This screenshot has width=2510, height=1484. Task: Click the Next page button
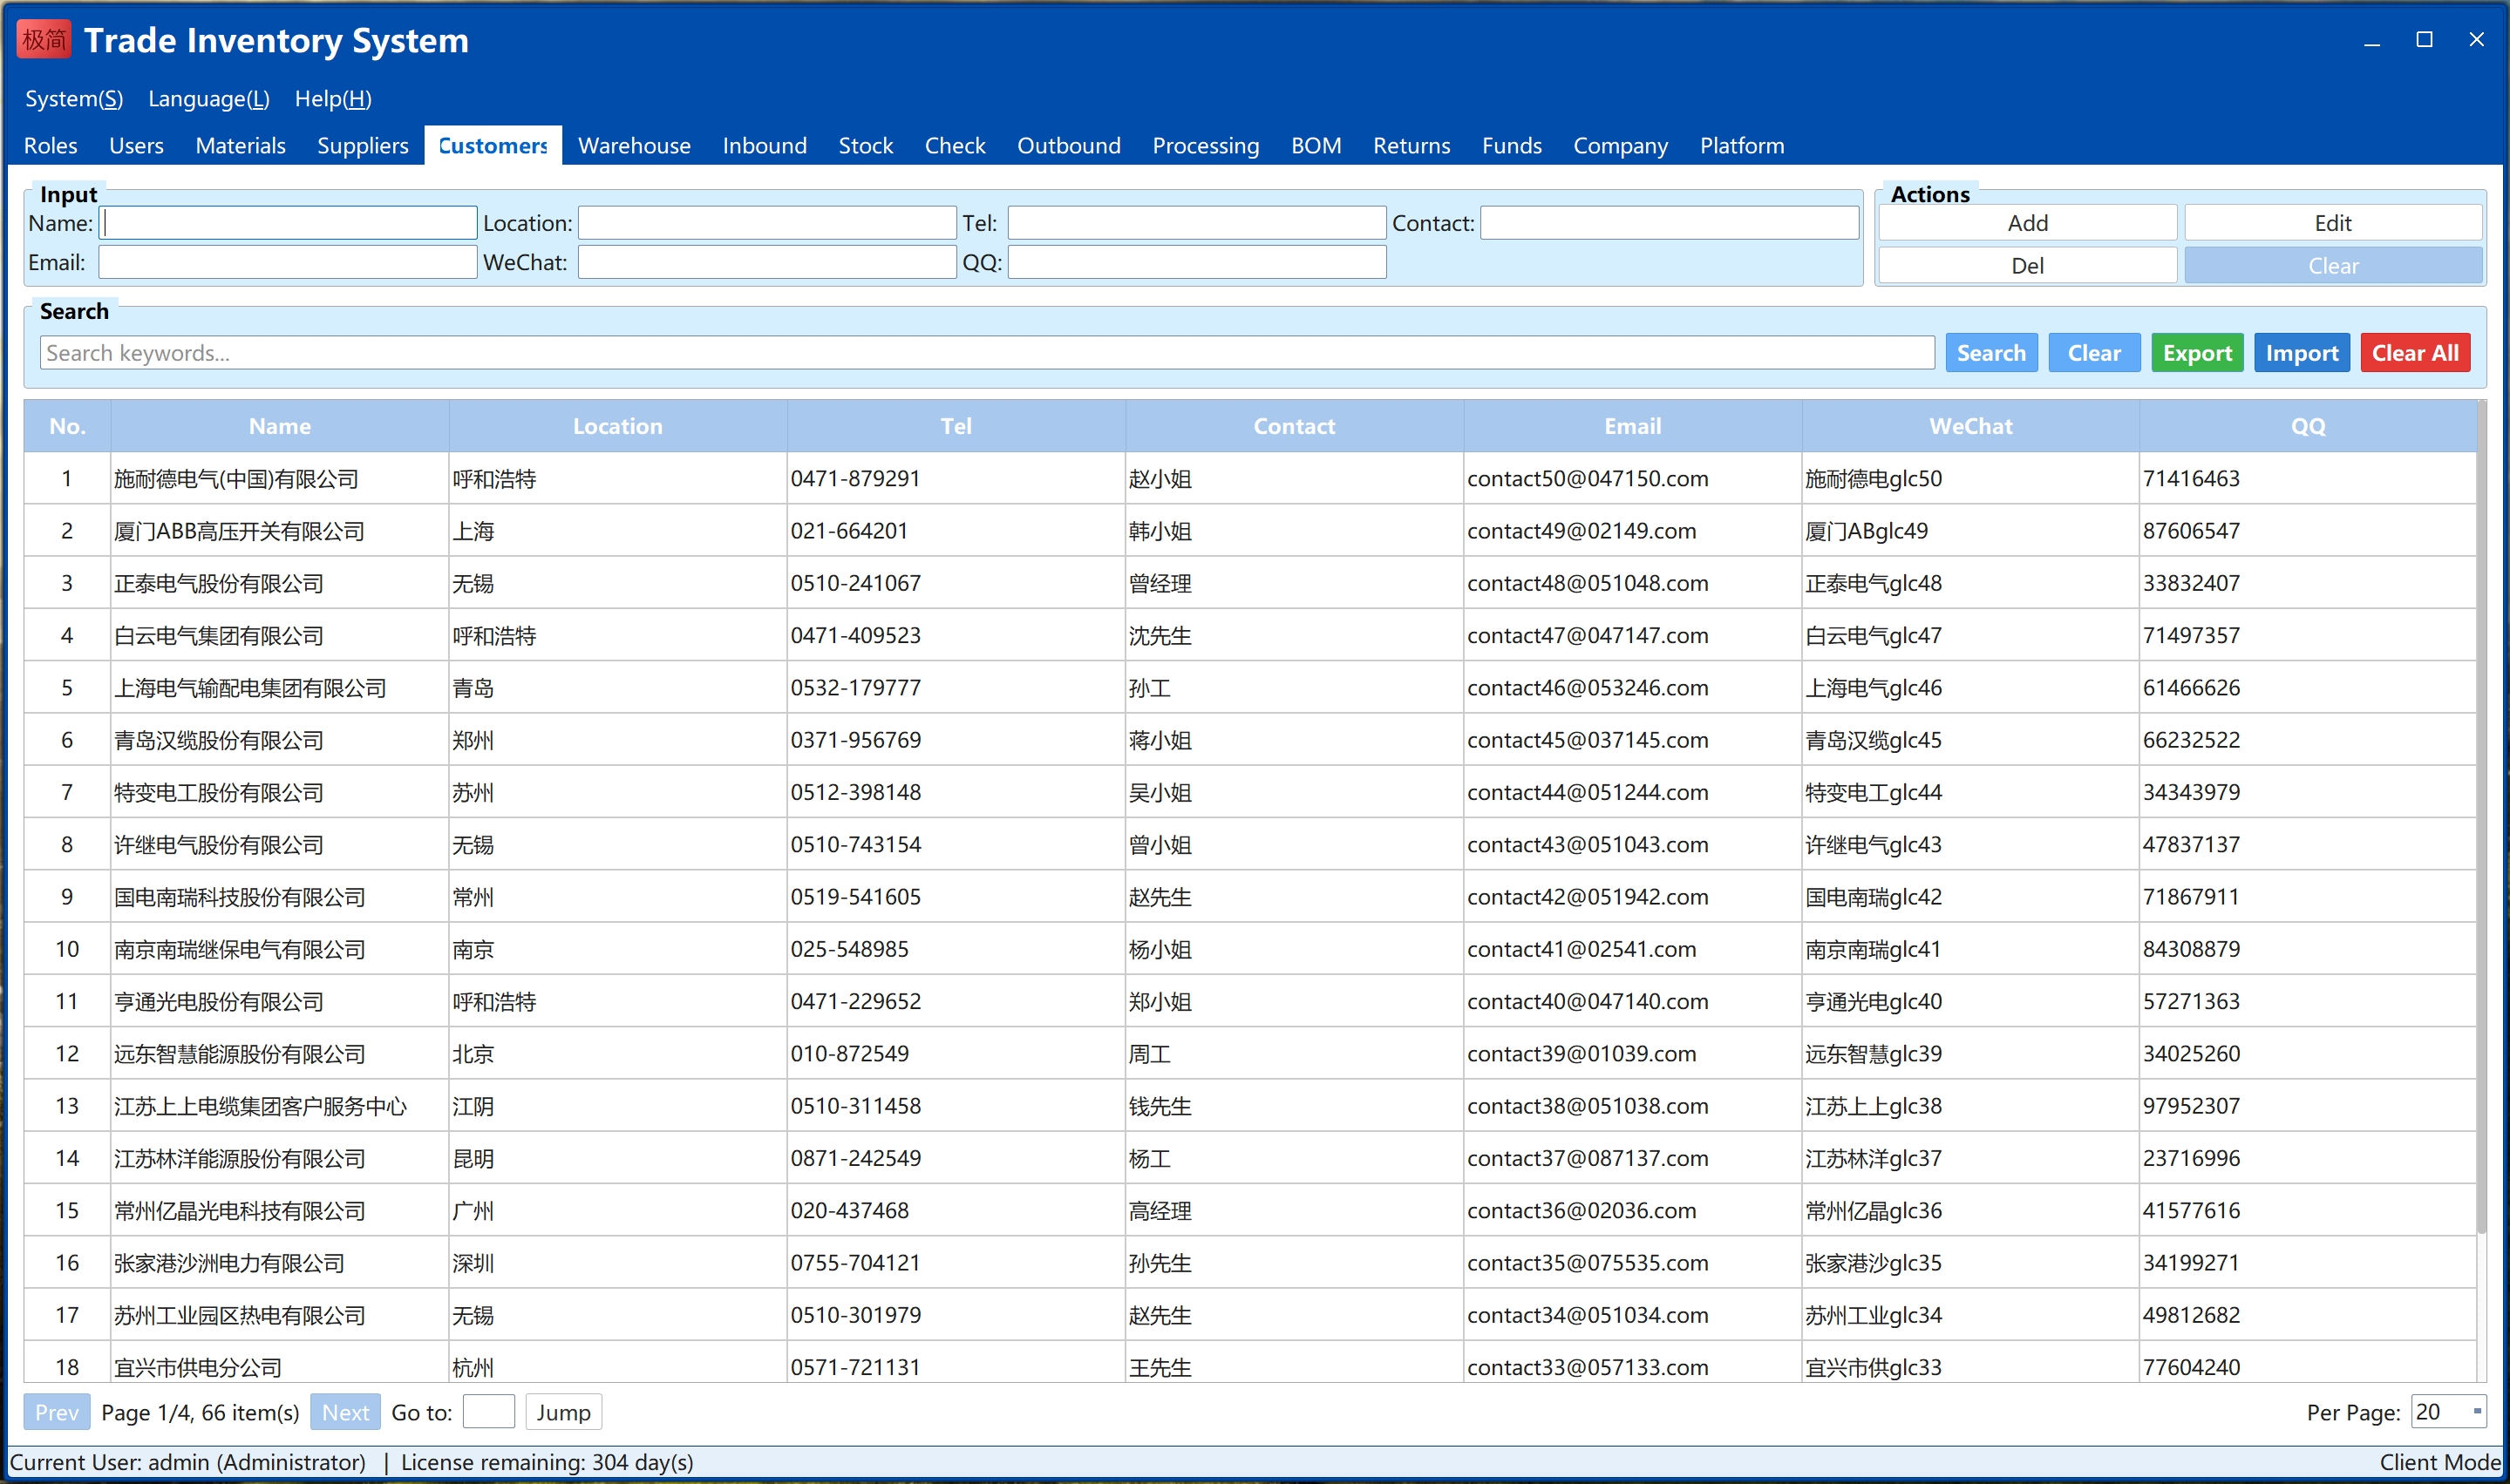[x=345, y=1412]
